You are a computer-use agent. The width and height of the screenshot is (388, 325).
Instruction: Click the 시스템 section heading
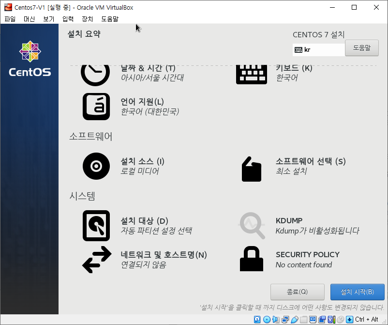click(82, 196)
